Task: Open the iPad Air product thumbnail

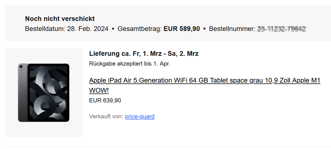Action: (44, 92)
